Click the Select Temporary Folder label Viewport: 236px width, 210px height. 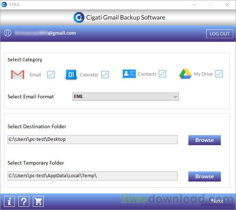[36, 163]
